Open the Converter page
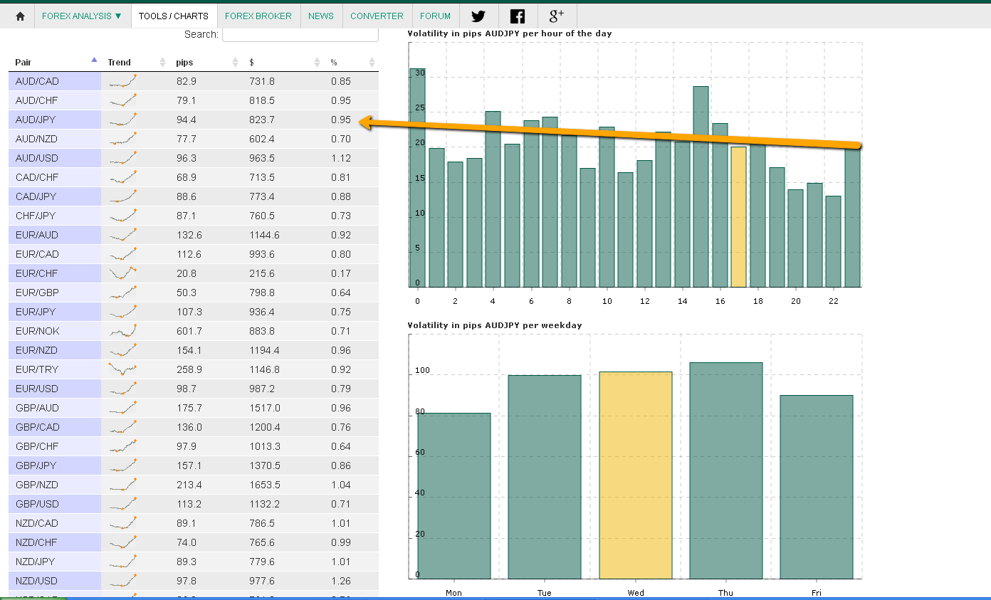 (377, 16)
